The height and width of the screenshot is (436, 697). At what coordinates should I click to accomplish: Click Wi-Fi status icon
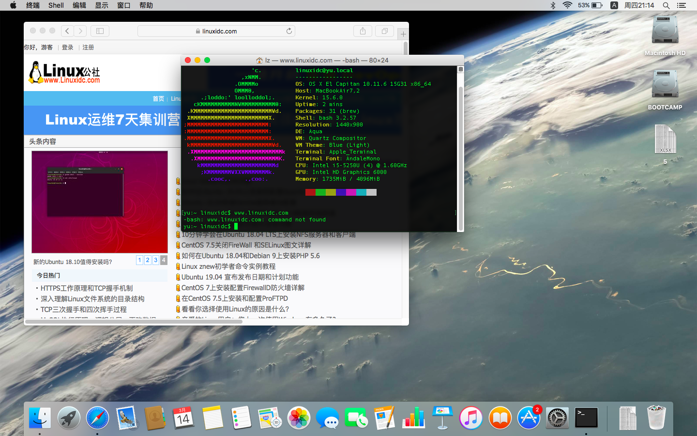click(x=567, y=5)
